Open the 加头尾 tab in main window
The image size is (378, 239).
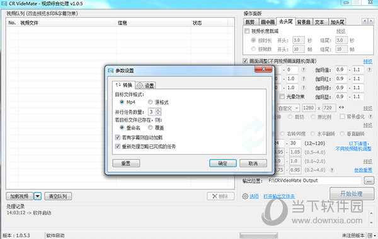point(337,22)
